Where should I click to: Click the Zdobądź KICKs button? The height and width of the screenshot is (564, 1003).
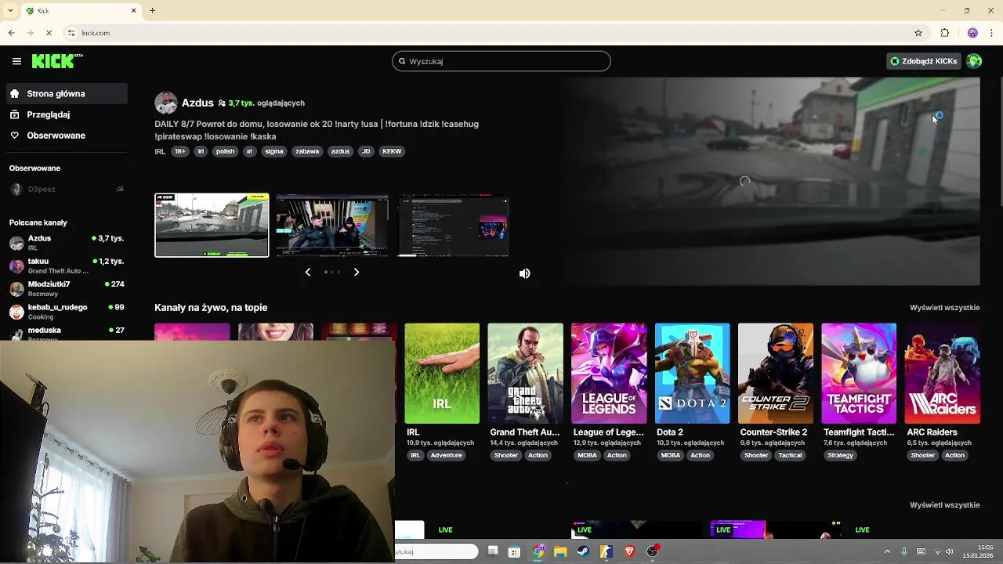click(923, 61)
